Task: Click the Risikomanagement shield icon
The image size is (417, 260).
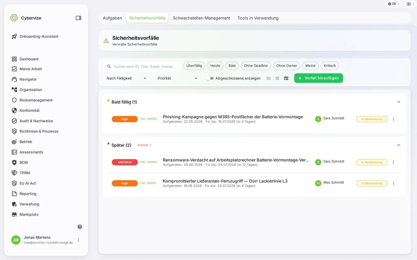Action: pyautogui.click(x=14, y=100)
